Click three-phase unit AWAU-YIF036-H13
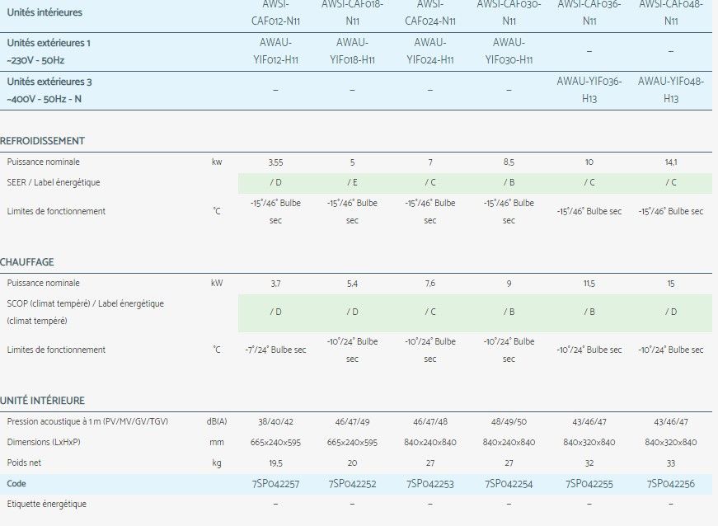 click(589, 89)
